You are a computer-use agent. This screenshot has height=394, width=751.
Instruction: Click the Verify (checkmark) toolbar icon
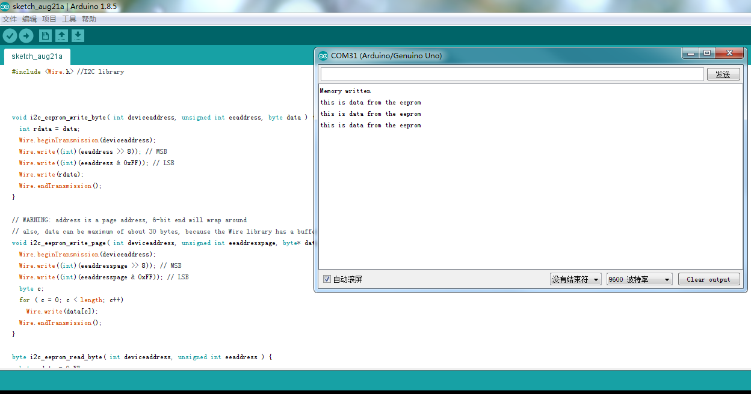click(x=10, y=35)
